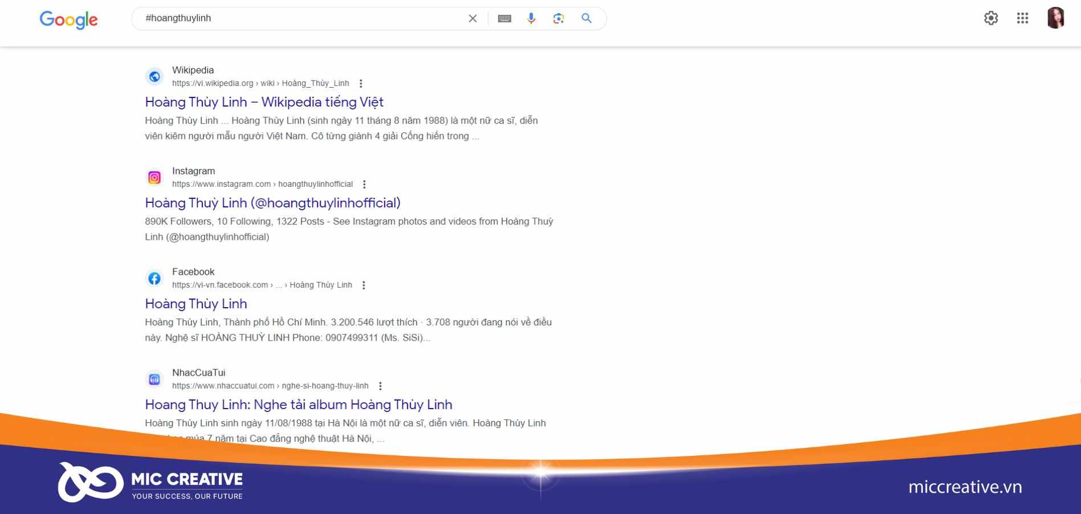Open more options for Wikipedia result

tap(361, 83)
